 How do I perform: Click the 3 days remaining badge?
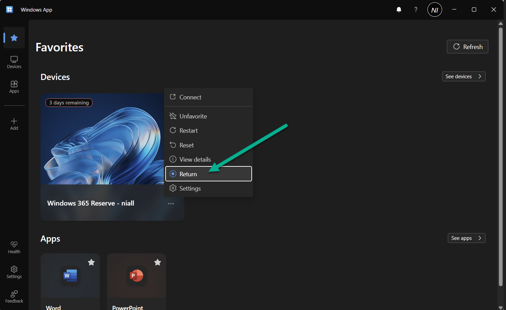(x=69, y=103)
